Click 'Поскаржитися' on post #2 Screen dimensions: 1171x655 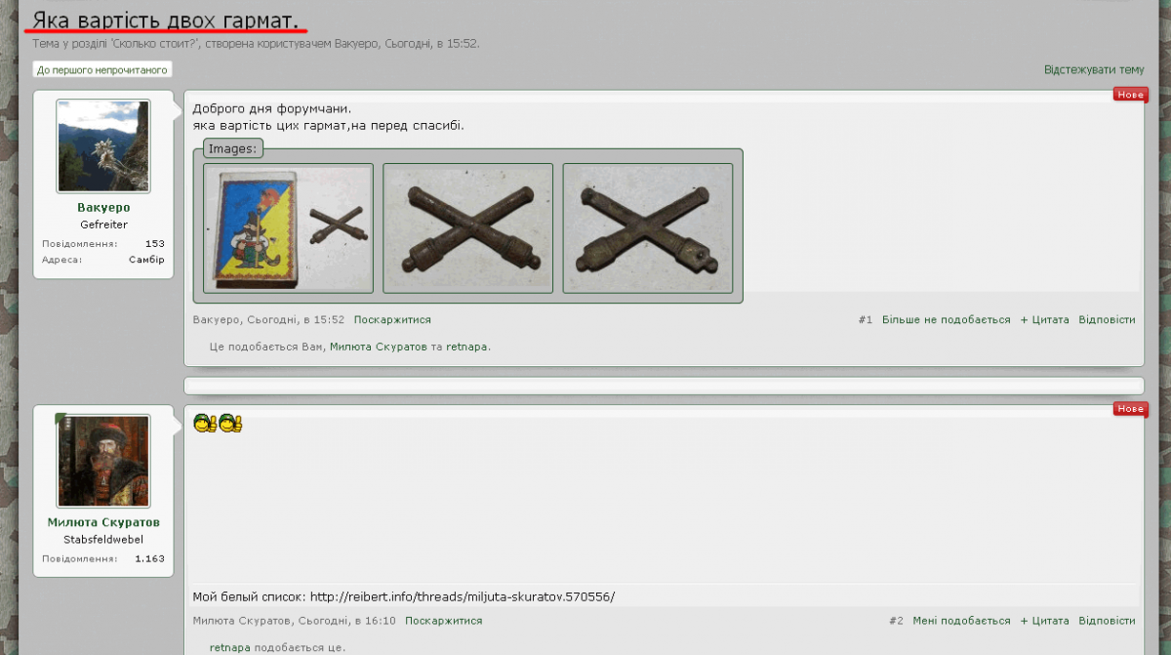click(444, 621)
